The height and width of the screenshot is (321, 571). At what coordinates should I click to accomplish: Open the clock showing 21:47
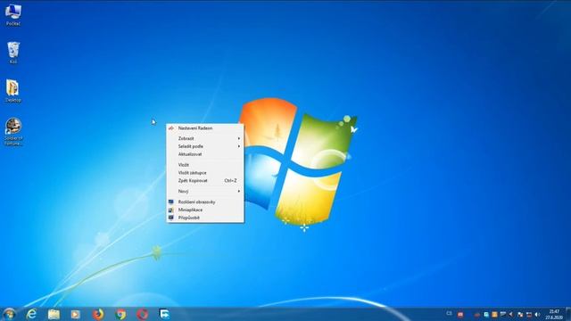click(x=554, y=315)
